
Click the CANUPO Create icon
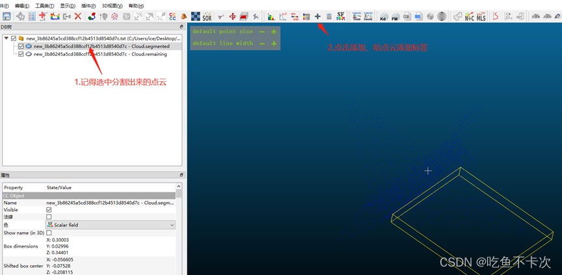pyautogui.click(x=356, y=16)
